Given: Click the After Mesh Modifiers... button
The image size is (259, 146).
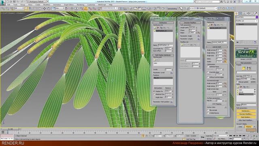Looking at the screenshot, I should click(246, 120).
